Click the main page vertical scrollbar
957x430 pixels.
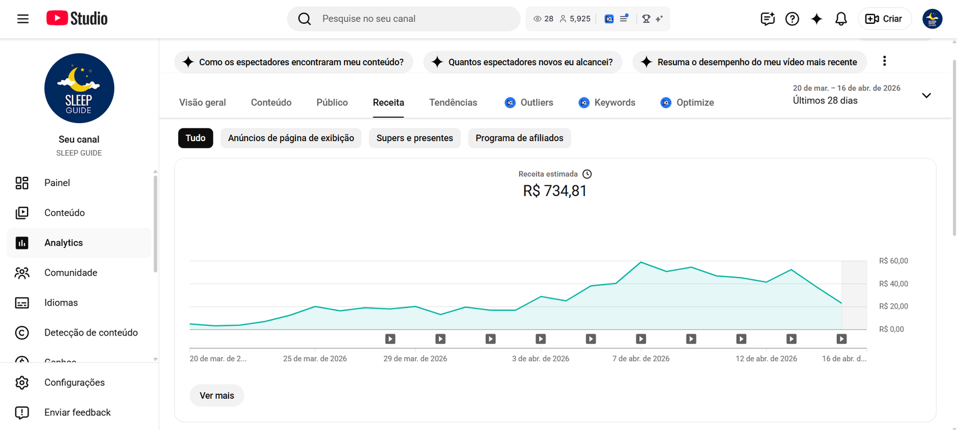pyautogui.click(x=954, y=148)
